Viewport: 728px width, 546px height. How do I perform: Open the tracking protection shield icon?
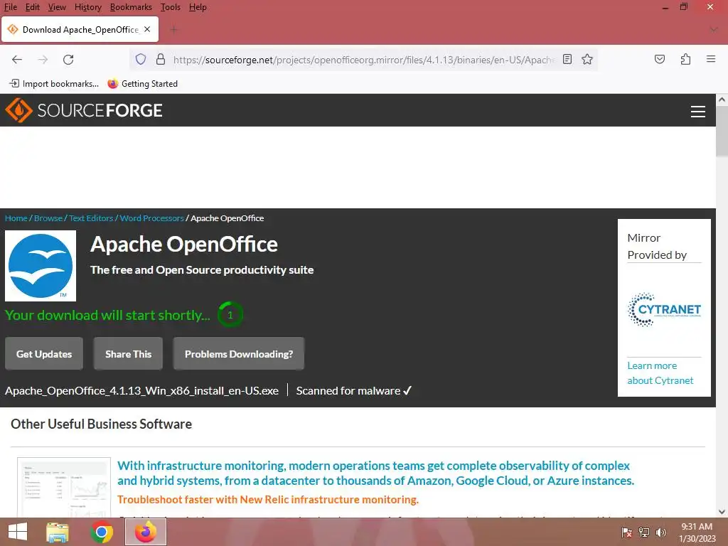(141, 60)
